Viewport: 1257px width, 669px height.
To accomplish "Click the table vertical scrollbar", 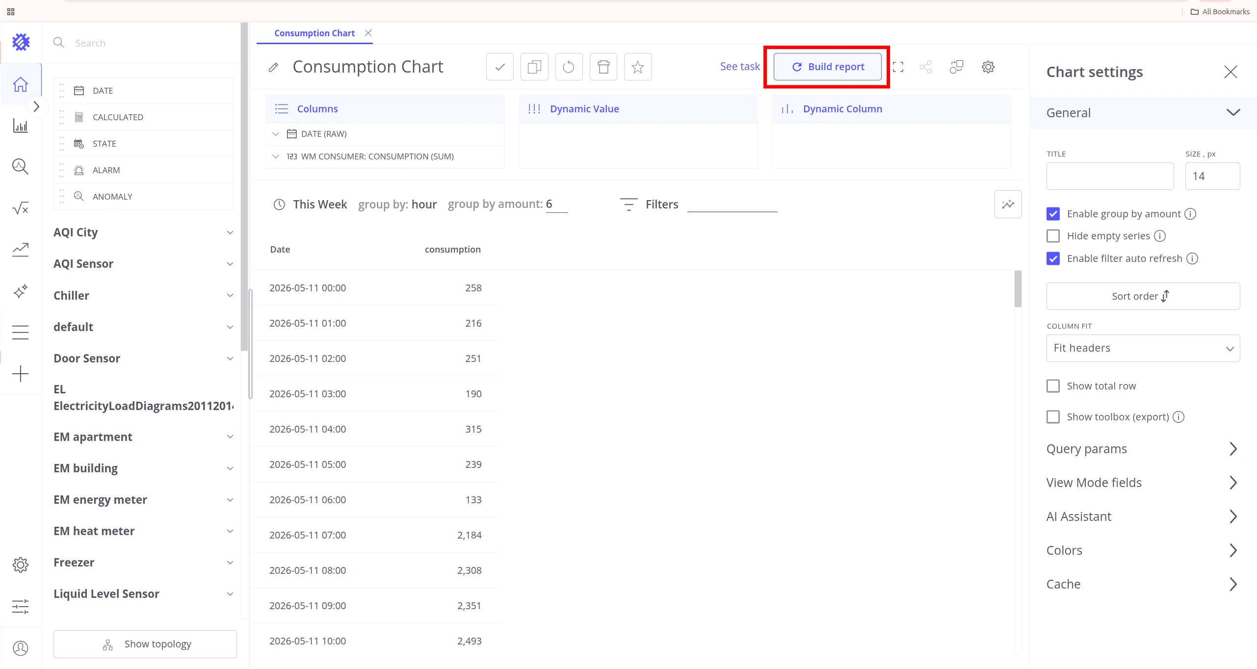I will (1018, 289).
